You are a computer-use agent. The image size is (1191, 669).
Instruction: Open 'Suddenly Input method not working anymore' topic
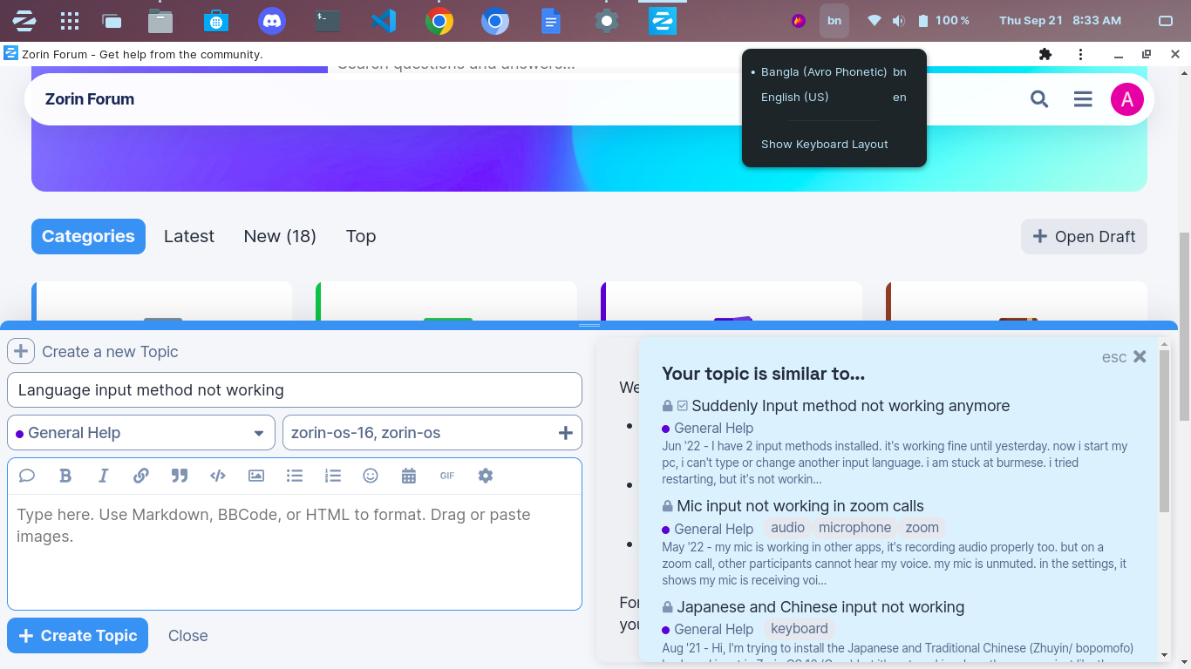pyautogui.click(x=850, y=406)
